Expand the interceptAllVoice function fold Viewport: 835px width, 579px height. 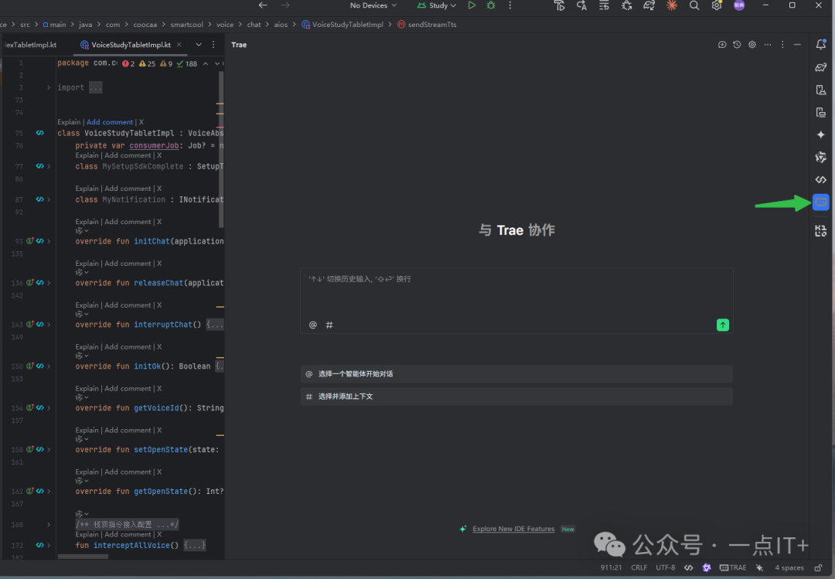tap(49, 545)
